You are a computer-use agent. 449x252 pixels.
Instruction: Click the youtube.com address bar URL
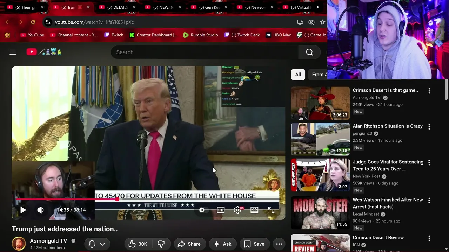tap(94, 22)
